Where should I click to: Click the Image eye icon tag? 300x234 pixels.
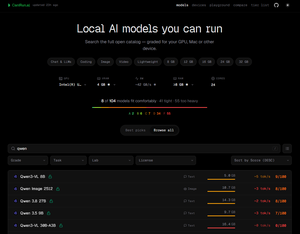point(185,189)
